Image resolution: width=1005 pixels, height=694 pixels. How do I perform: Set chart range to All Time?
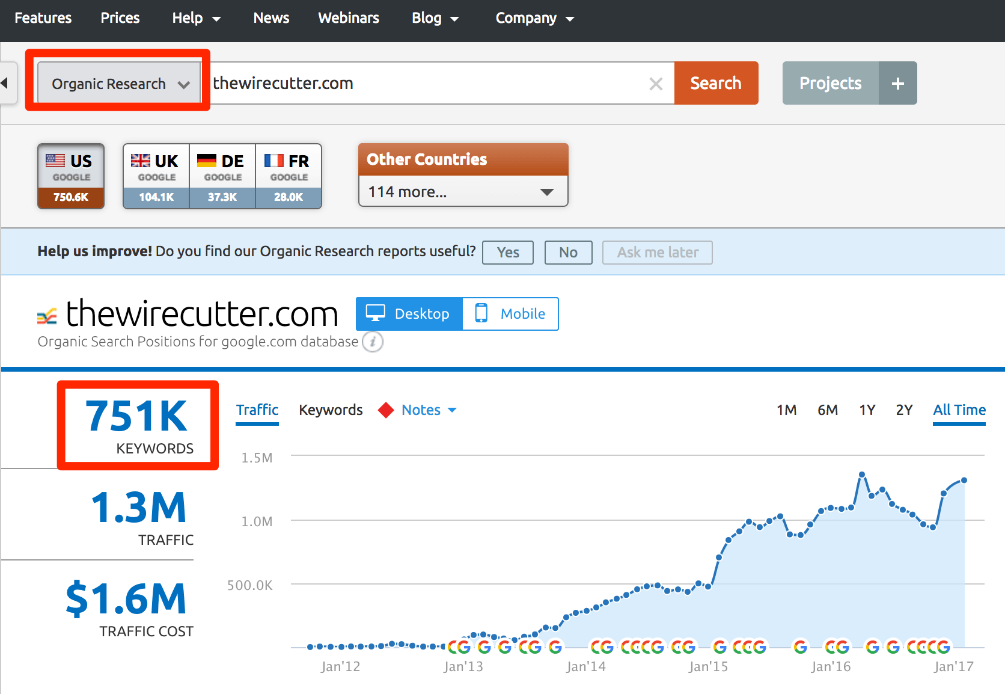tap(959, 410)
